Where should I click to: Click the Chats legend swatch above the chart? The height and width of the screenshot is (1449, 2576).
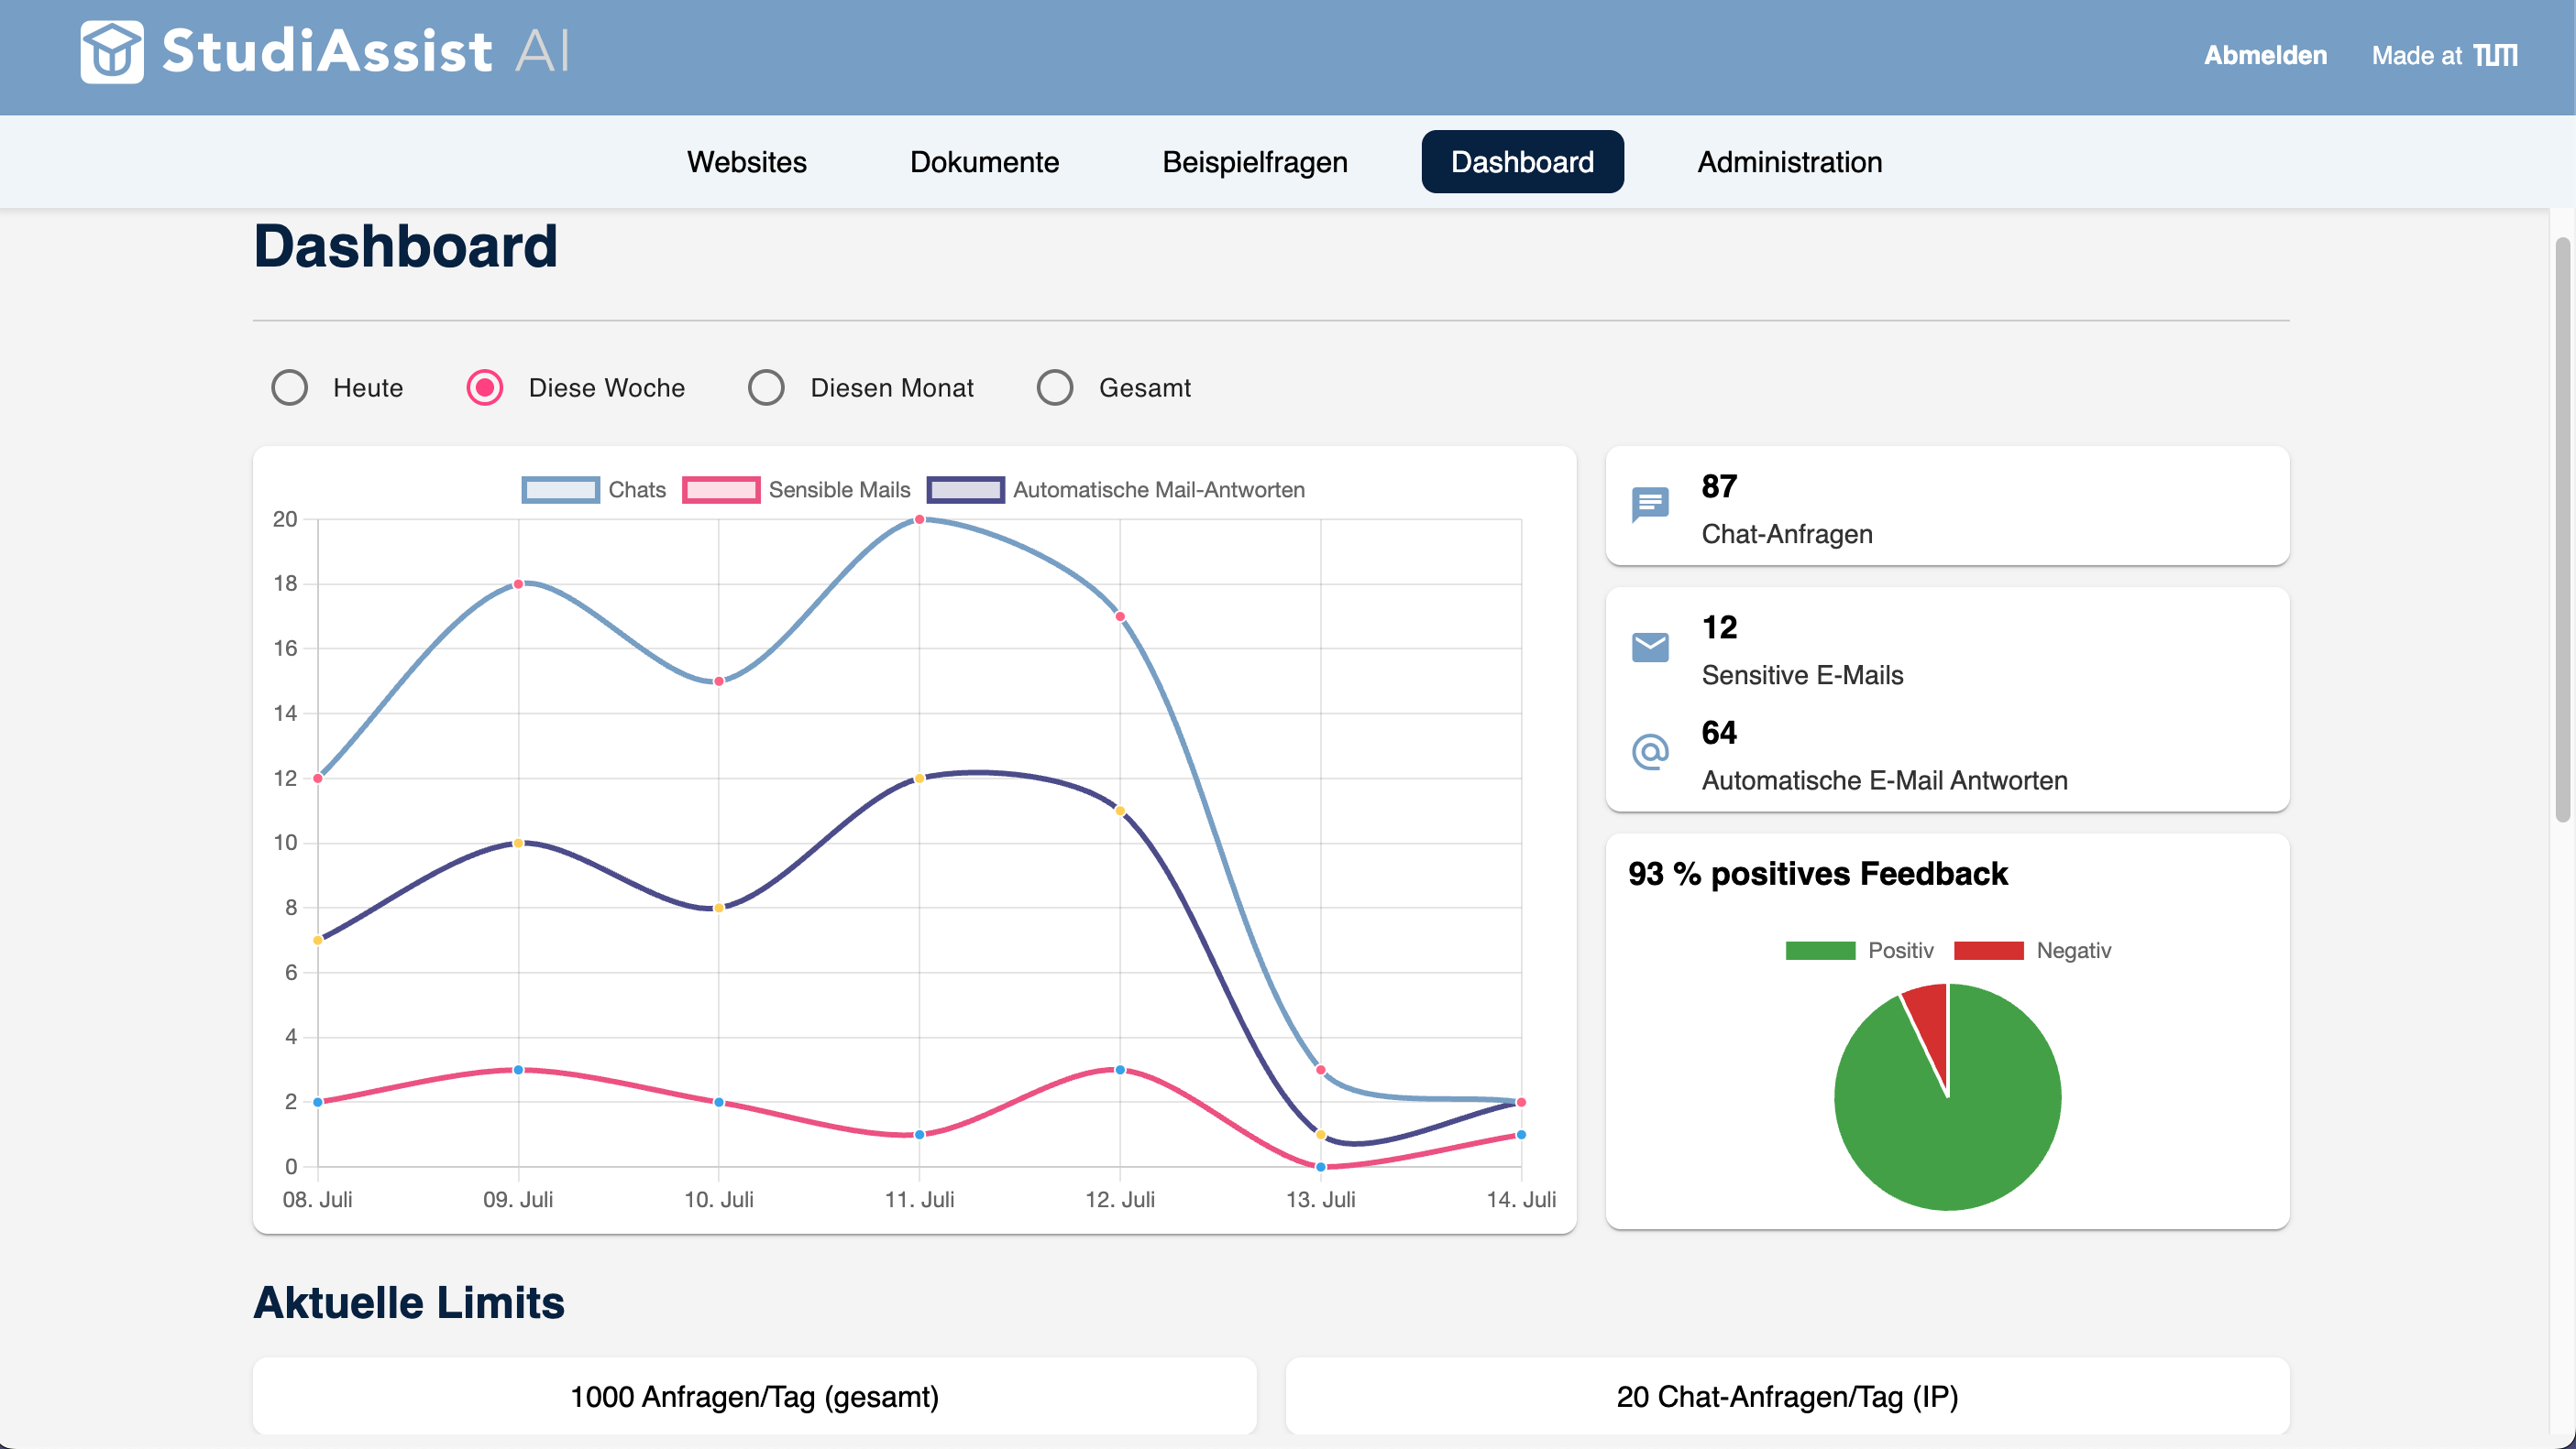click(560, 490)
